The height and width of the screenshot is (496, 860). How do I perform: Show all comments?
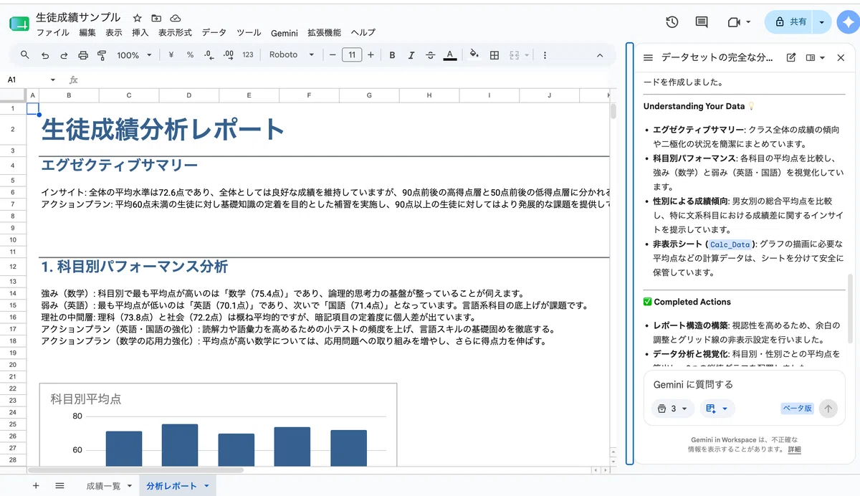tap(702, 22)
